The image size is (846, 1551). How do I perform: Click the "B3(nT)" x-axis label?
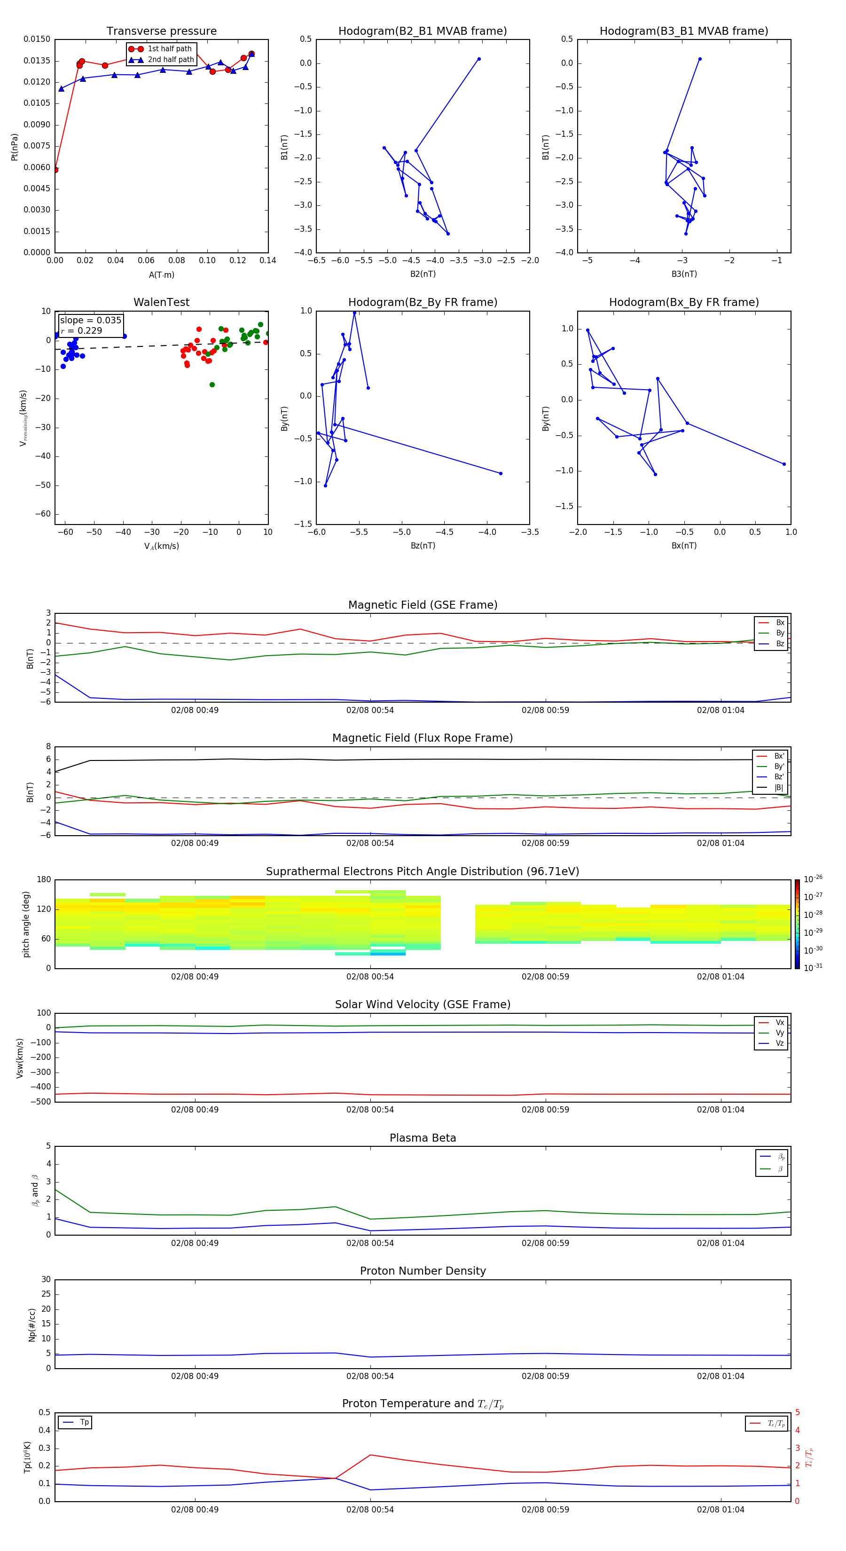[684, 274]
